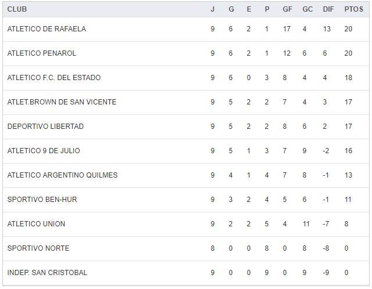Image resolution: width=372 pixels, height=289 pixels.
Task: Click the DIF column header
Action: pyautogui.click(x=328, y=9)
